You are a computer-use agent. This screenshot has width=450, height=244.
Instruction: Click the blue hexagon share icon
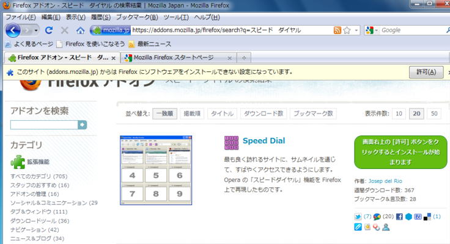click(x=408, y=217)
